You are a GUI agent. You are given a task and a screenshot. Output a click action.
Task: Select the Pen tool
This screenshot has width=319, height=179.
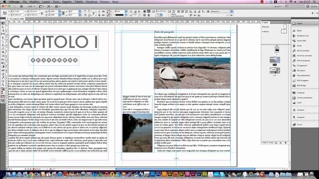click(x=3, y=45)
